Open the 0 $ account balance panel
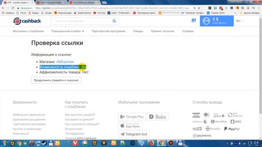The image size is (262, 147). click(217, 21)
